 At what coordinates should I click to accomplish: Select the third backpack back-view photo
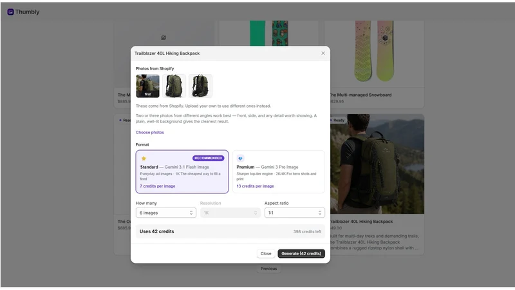[x=200, y=86]
